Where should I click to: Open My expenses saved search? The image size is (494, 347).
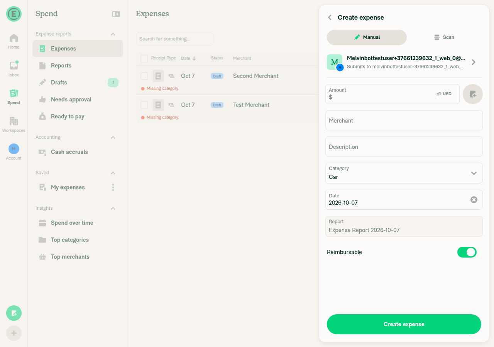click(x=78, y=187)
